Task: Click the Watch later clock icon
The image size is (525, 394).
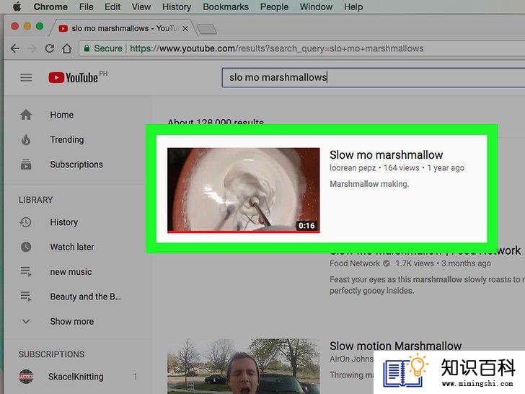Action: coord(26,247)
